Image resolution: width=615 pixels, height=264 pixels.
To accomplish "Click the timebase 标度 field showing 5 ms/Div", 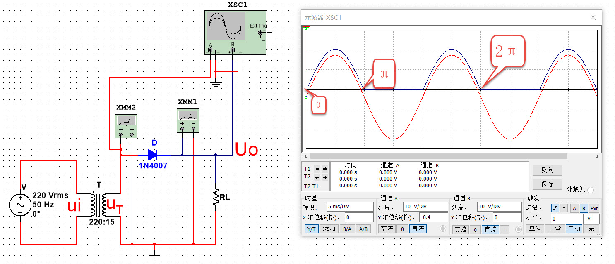I will (350, 207).
